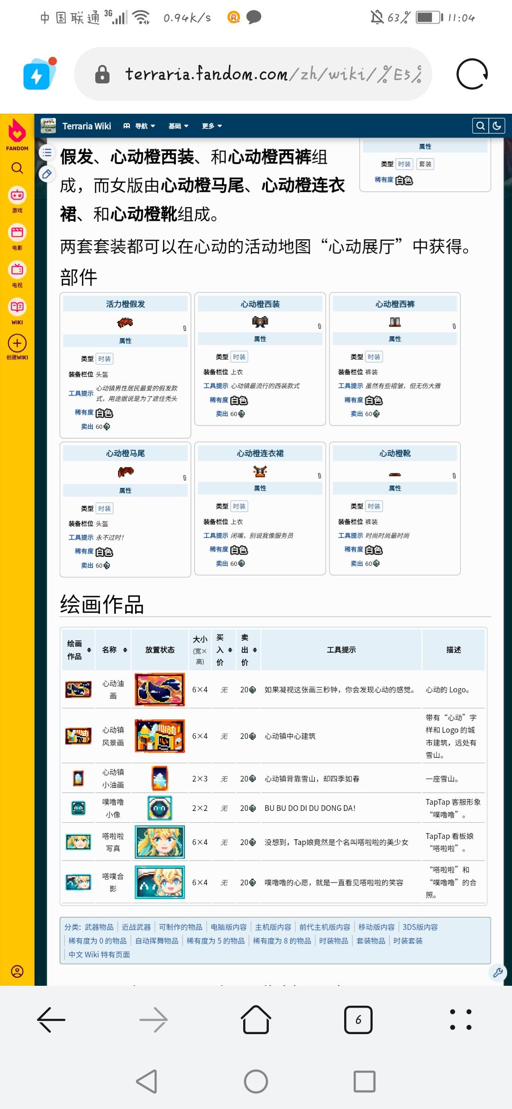Open category 近战武器
The width and height of the screenshot is (512, 1109).
point(136,927)
